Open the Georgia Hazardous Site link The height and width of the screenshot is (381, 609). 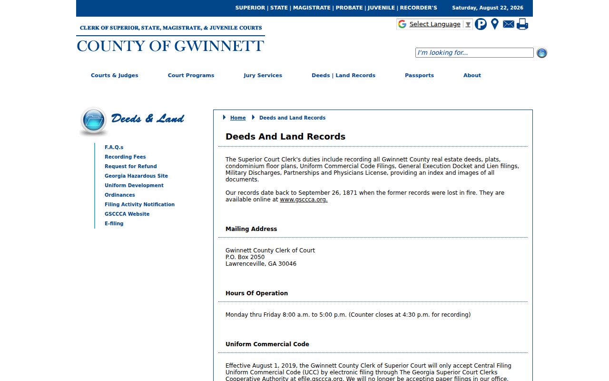pos(136,176)
